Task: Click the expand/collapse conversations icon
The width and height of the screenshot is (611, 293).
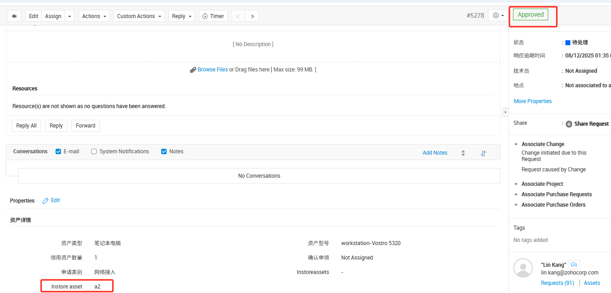Action: coord(463,153)
